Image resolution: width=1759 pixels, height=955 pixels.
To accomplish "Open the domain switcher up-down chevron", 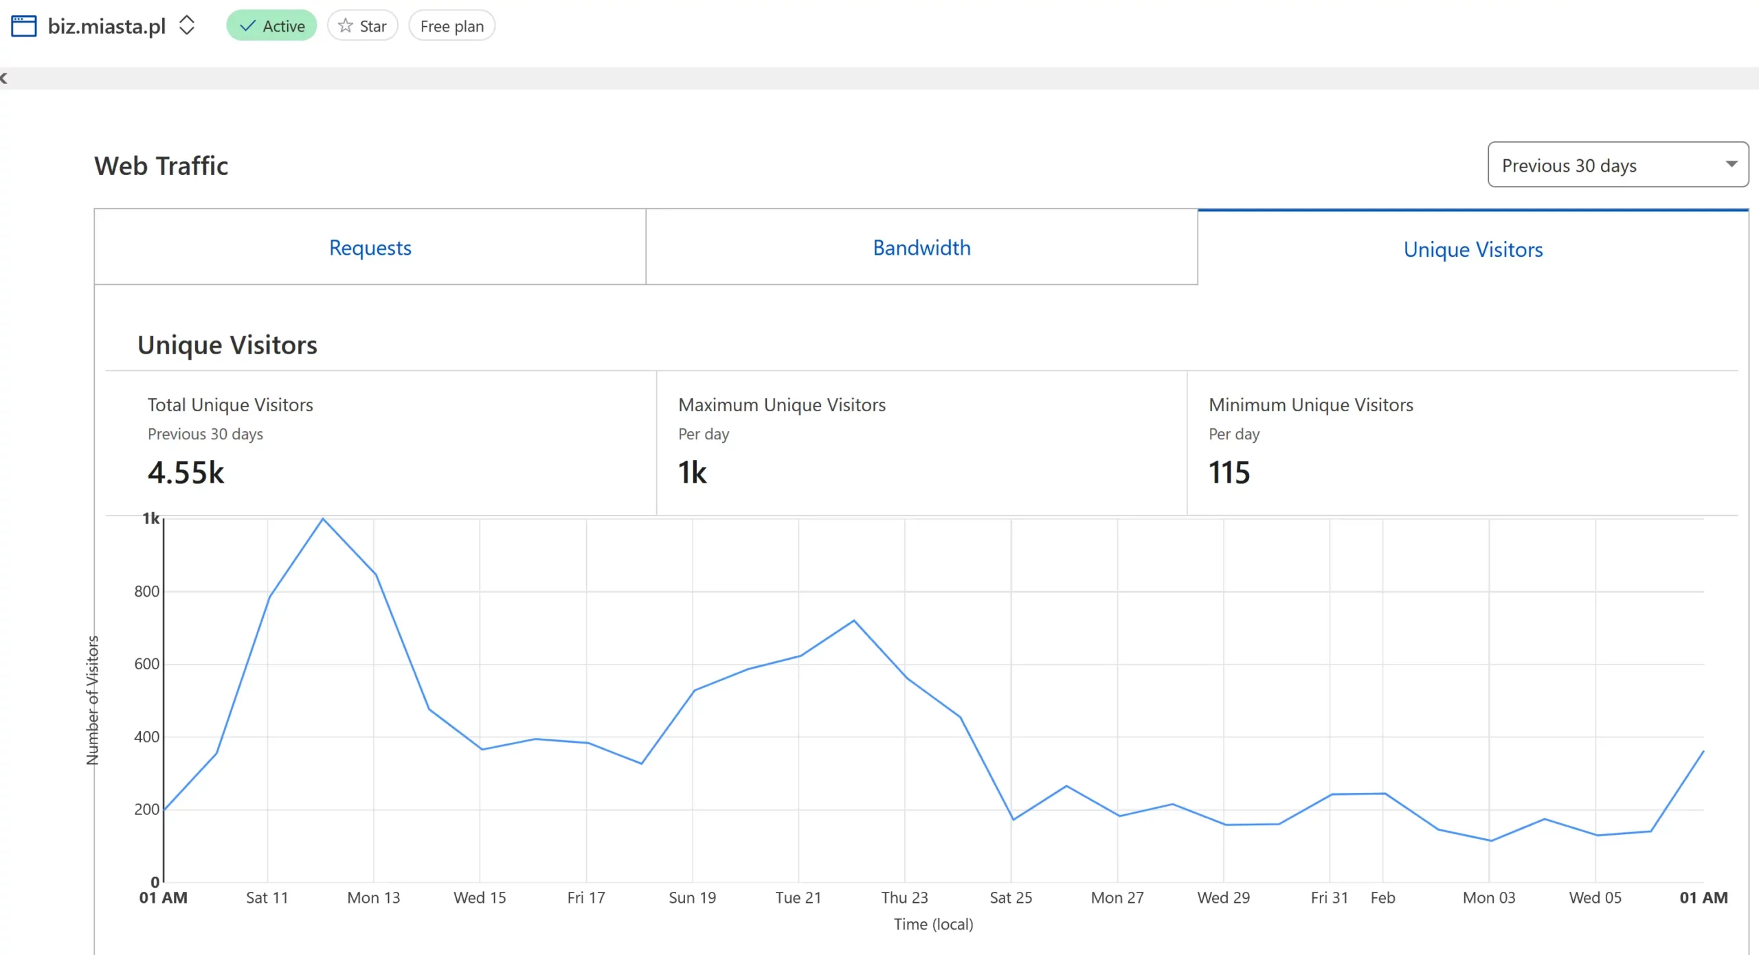I will [186, 26].
